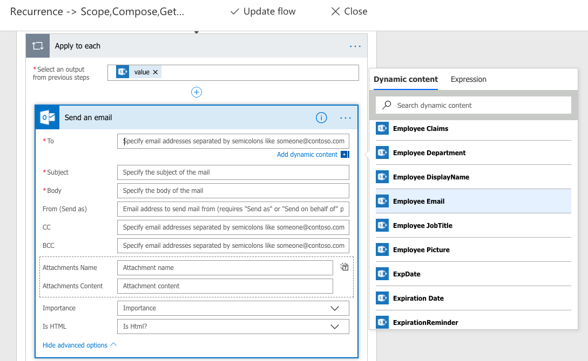Select Employee Email dynamic content
Viewport: 588px width, 361px height.
click(418, 202)
